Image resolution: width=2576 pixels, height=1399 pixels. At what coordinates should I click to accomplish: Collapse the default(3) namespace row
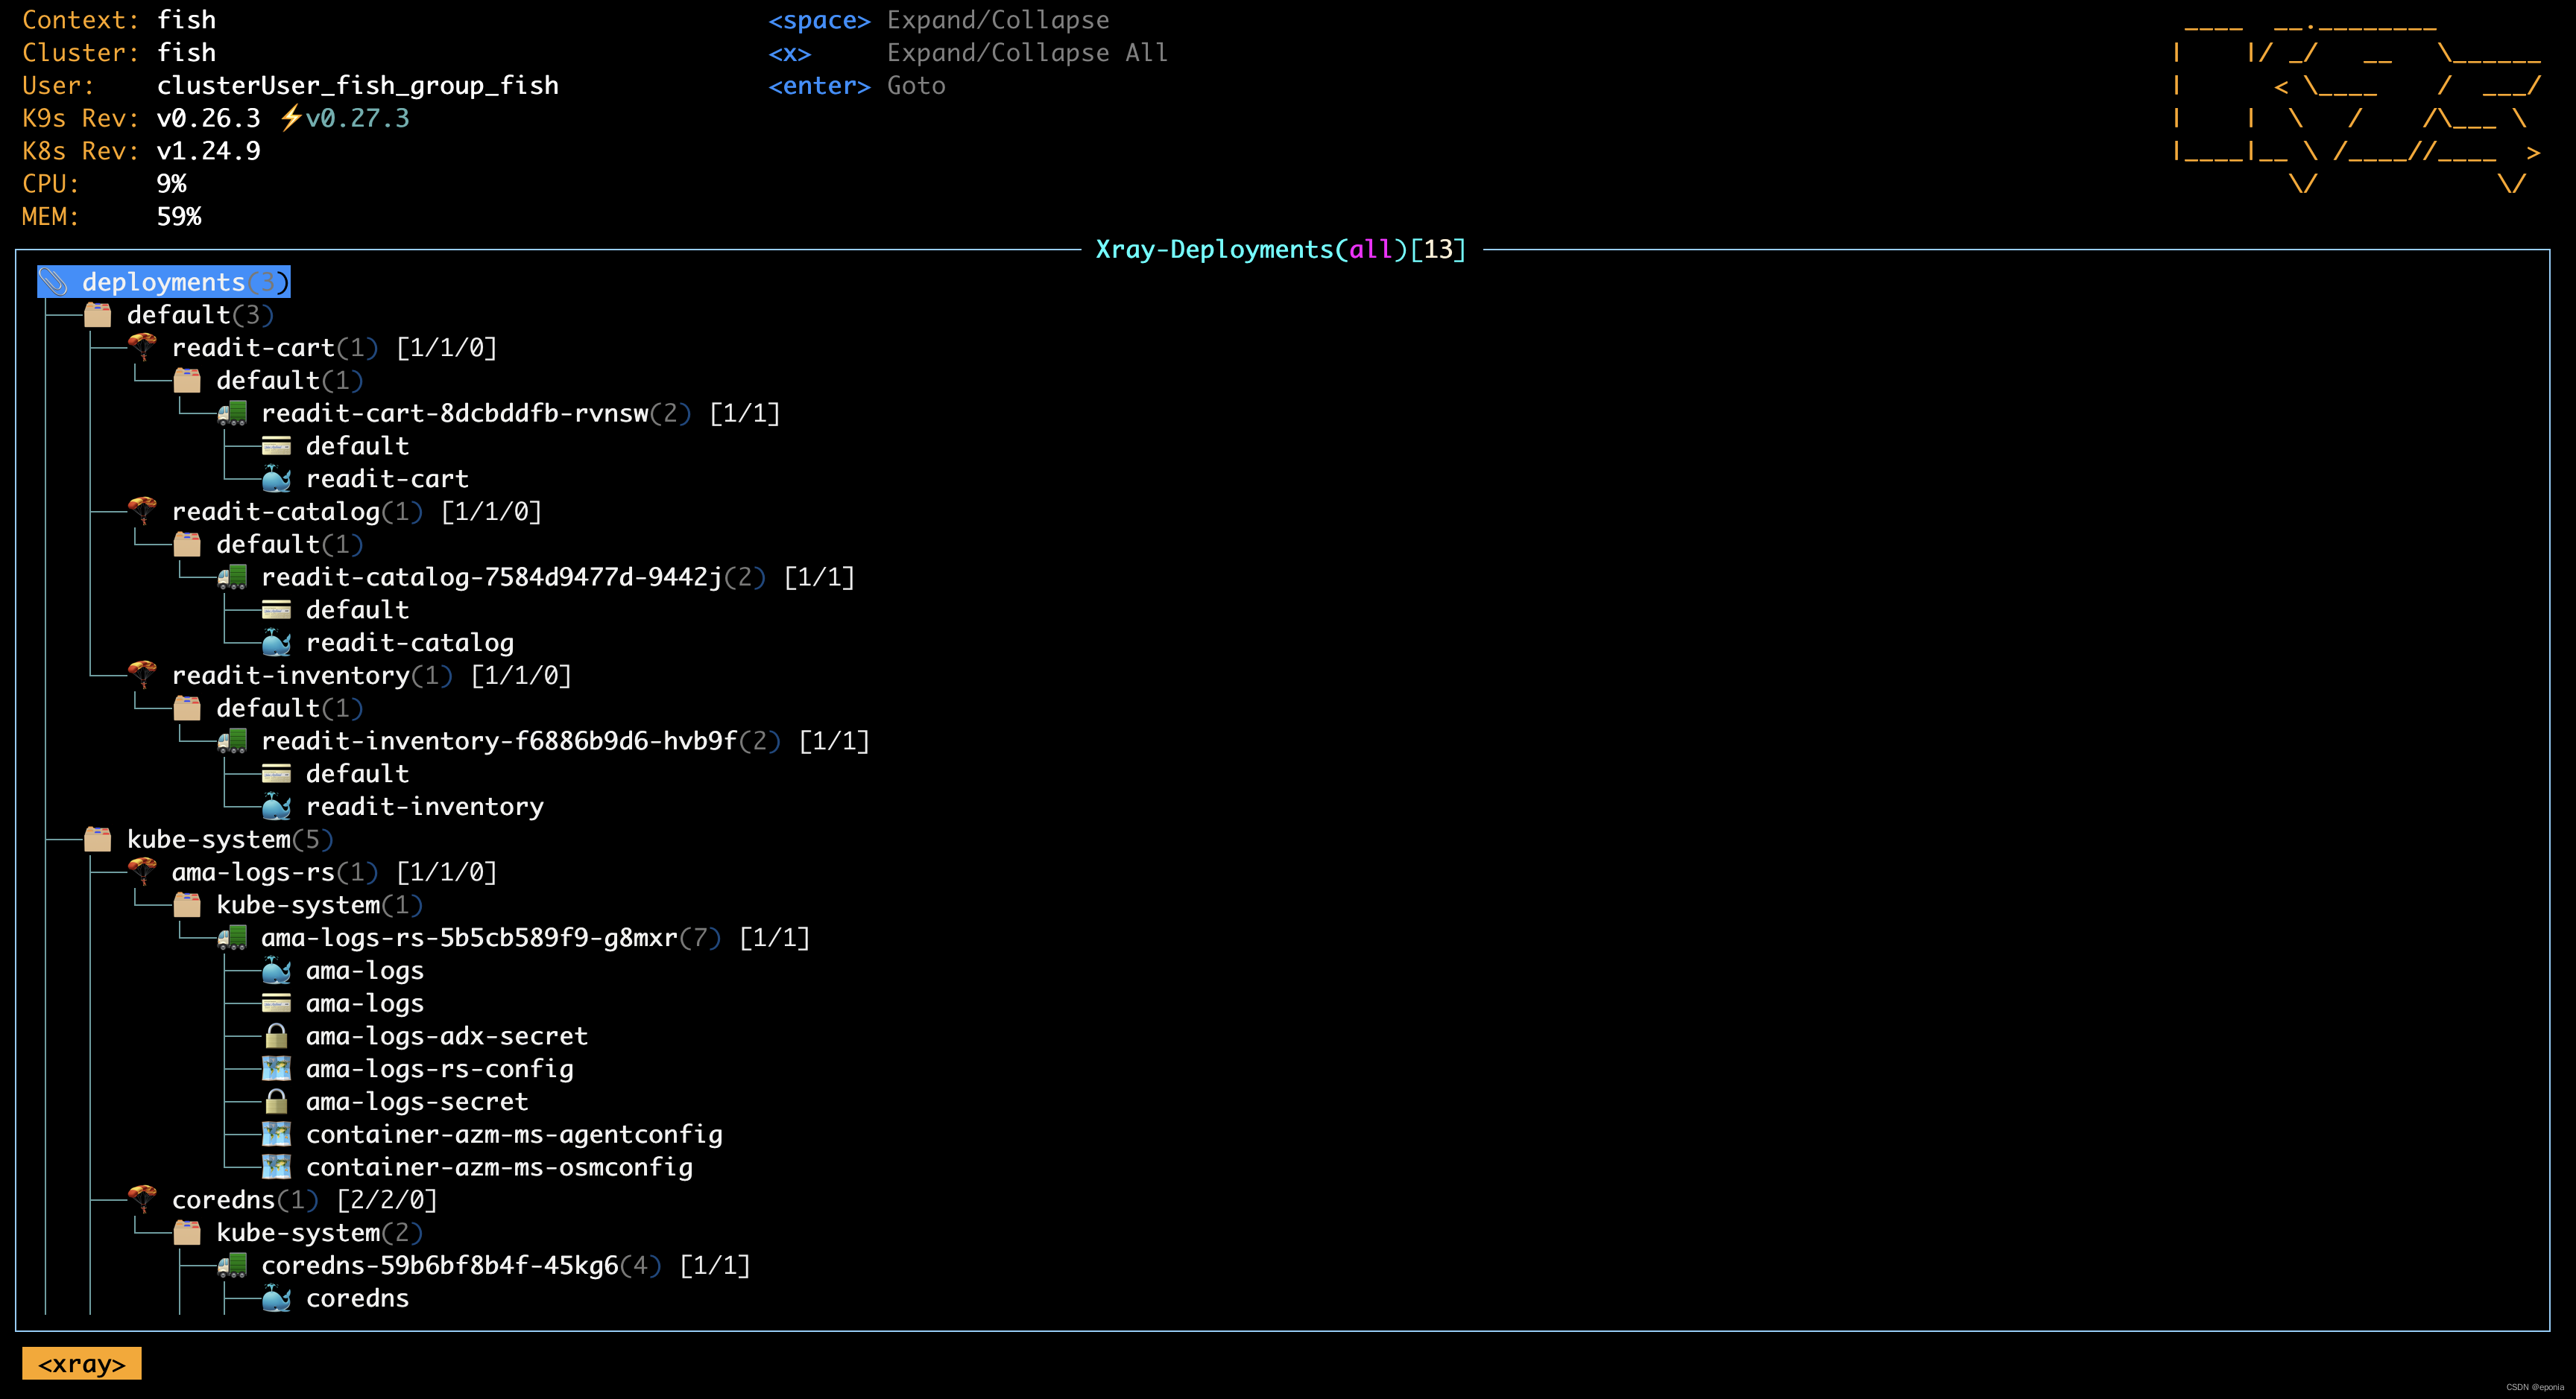(179, 315)
